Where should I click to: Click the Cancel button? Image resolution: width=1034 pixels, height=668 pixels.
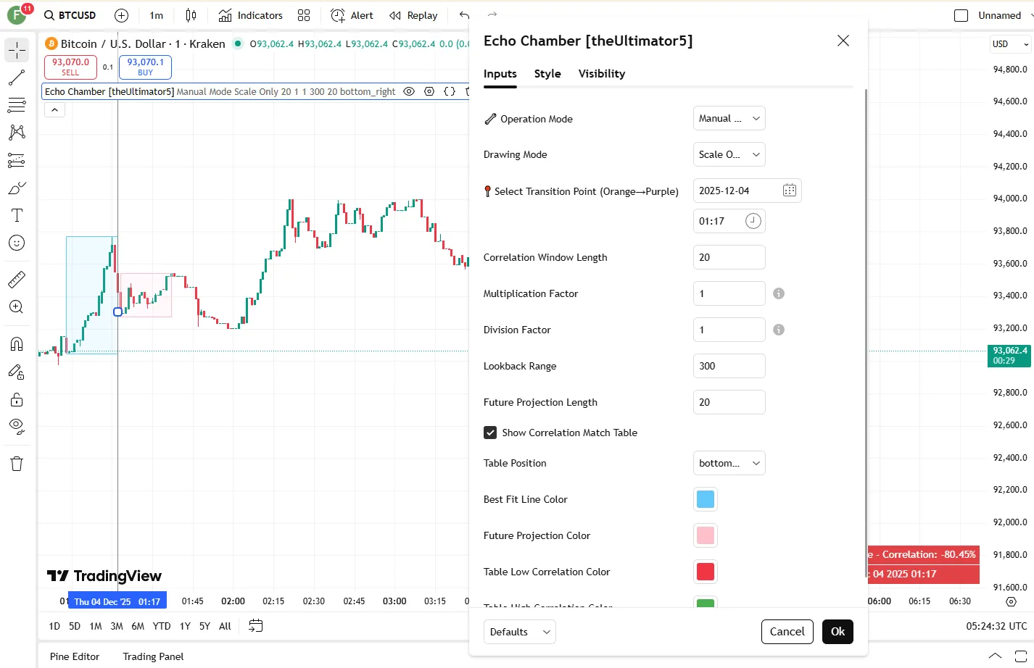point(787,632)
